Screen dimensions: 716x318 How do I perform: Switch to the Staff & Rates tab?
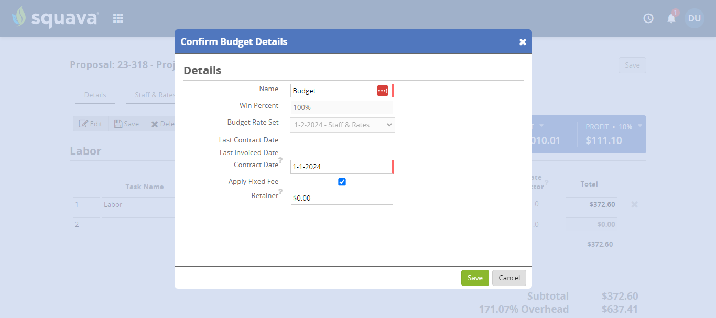pos(155,95)
